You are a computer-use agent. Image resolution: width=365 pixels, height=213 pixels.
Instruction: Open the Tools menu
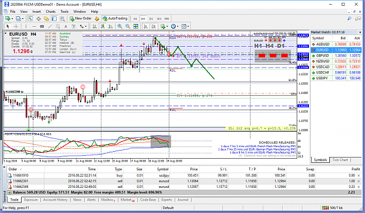coord(64,12)
